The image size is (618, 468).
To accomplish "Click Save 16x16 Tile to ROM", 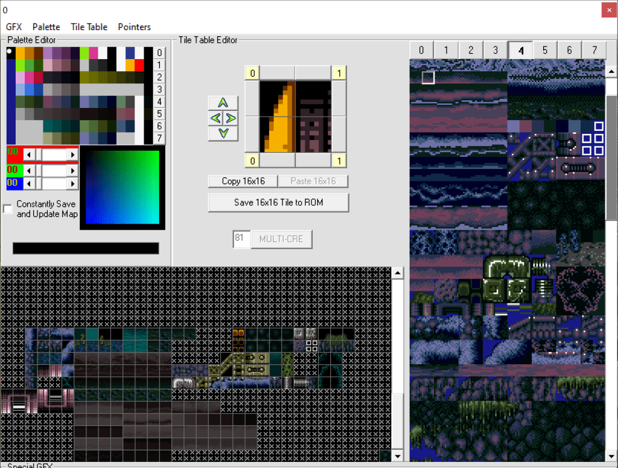I will tap(278, 203).
